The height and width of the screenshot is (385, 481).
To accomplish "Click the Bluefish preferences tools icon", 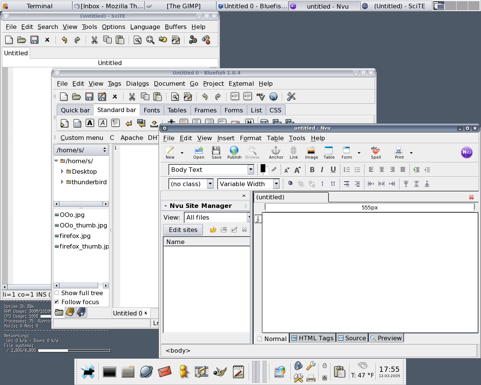I will (291, 97).
